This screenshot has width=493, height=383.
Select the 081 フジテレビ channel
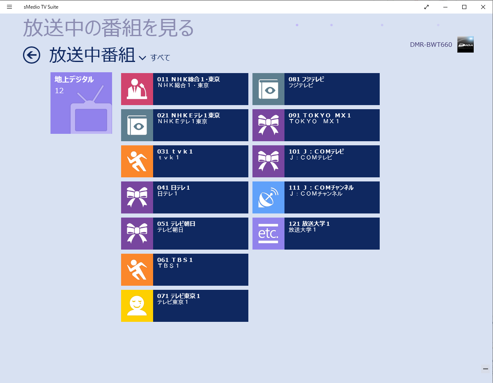332,89
